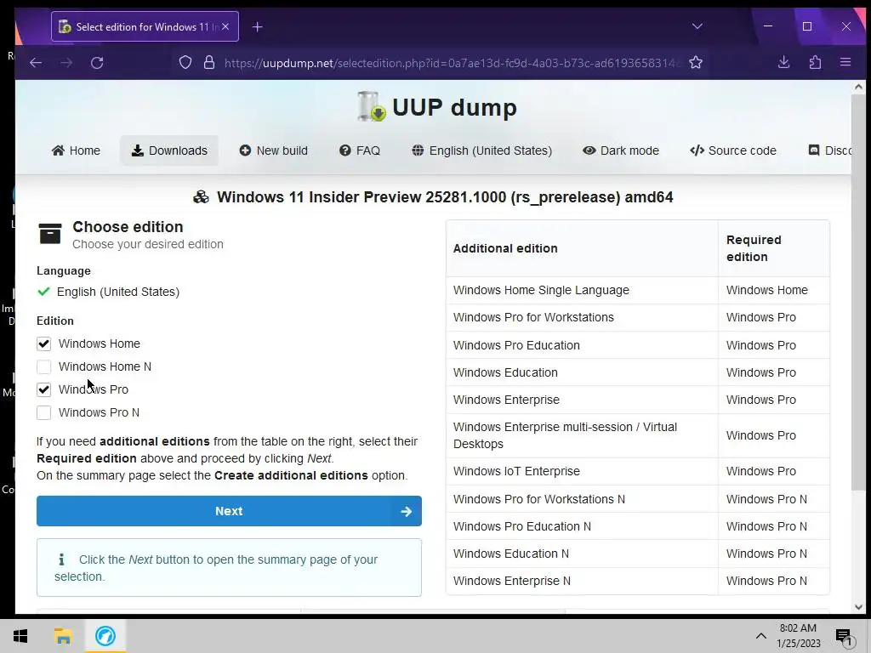
Task: Click the Windows IoT Enterprise cell
Action: [582, 471]
